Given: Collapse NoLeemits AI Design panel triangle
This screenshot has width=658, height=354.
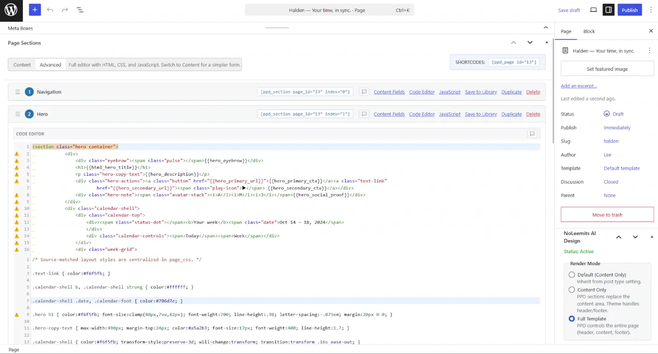Looking at the screenshot, I should (651, 237).
